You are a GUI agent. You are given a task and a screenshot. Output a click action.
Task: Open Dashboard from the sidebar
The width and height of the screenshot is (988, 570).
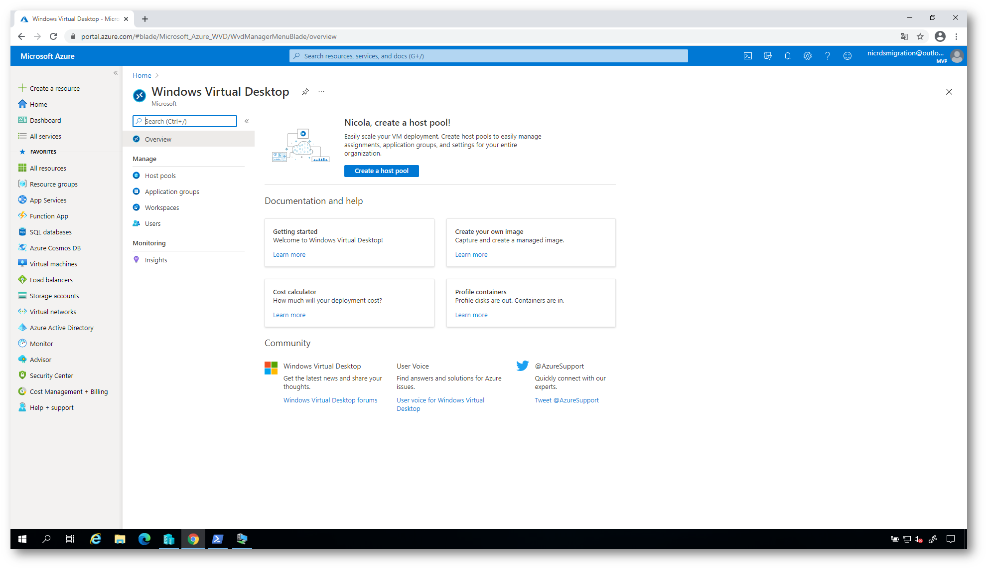point(39,120)
